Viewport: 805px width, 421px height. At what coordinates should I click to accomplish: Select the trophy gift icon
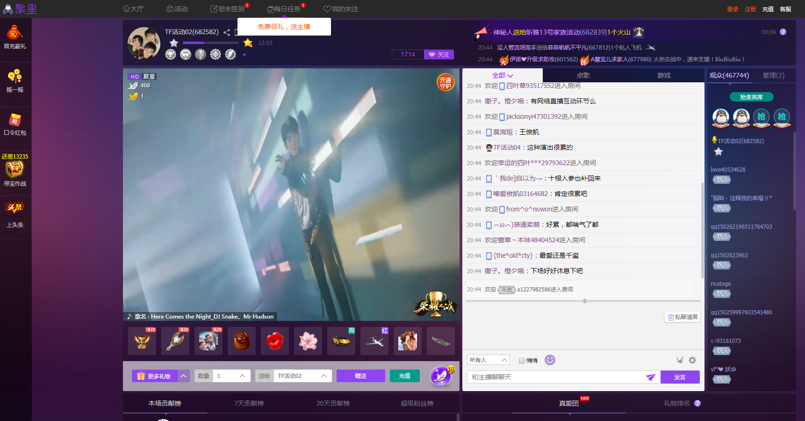(x=142, y=341)
